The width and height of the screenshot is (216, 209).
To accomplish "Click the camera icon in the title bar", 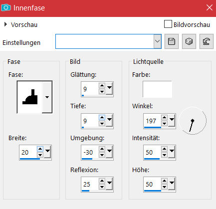I will coord(6,7).
